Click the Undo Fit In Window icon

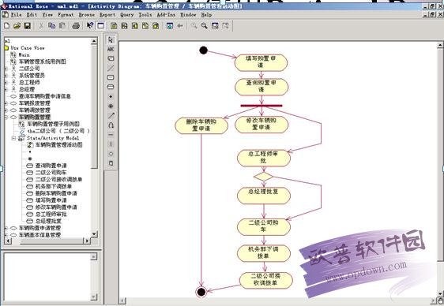point(225,26)
